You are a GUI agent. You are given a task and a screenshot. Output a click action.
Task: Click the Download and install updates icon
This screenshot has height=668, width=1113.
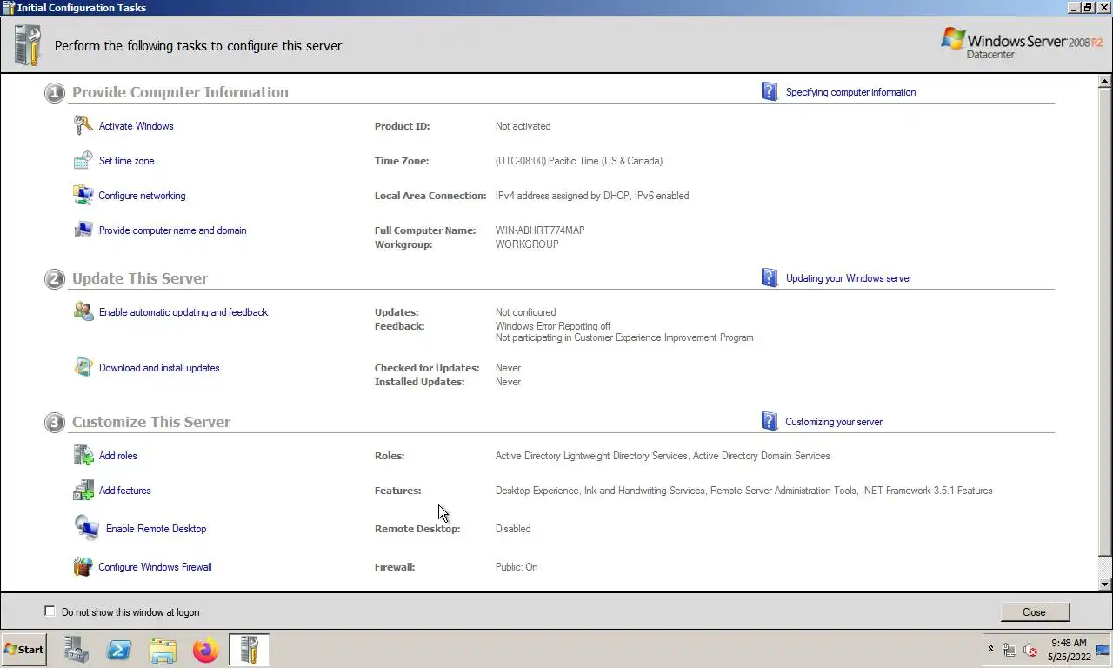pyautogui.click(x=83, y=367)
